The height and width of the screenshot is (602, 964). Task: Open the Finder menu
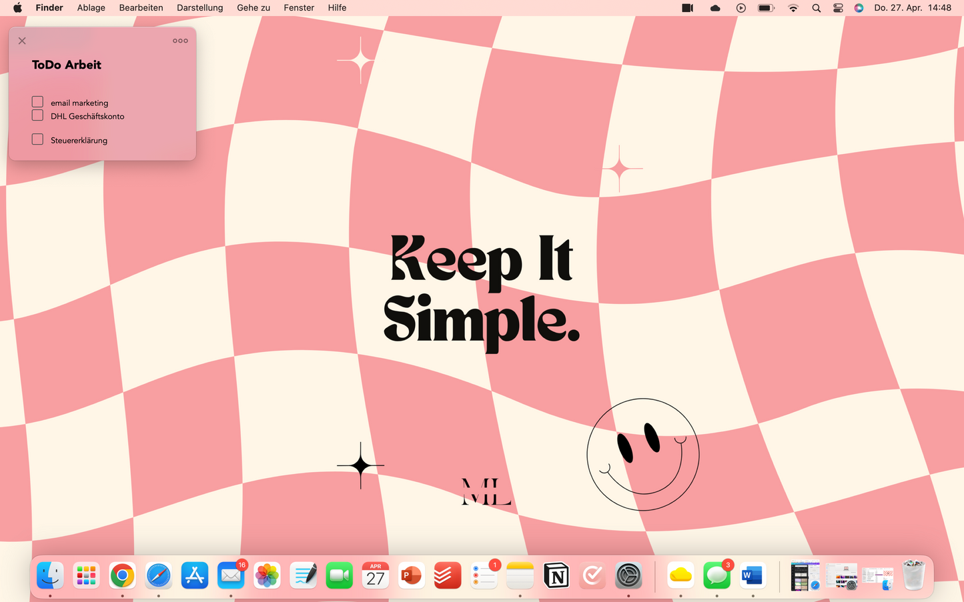point(49,8)
